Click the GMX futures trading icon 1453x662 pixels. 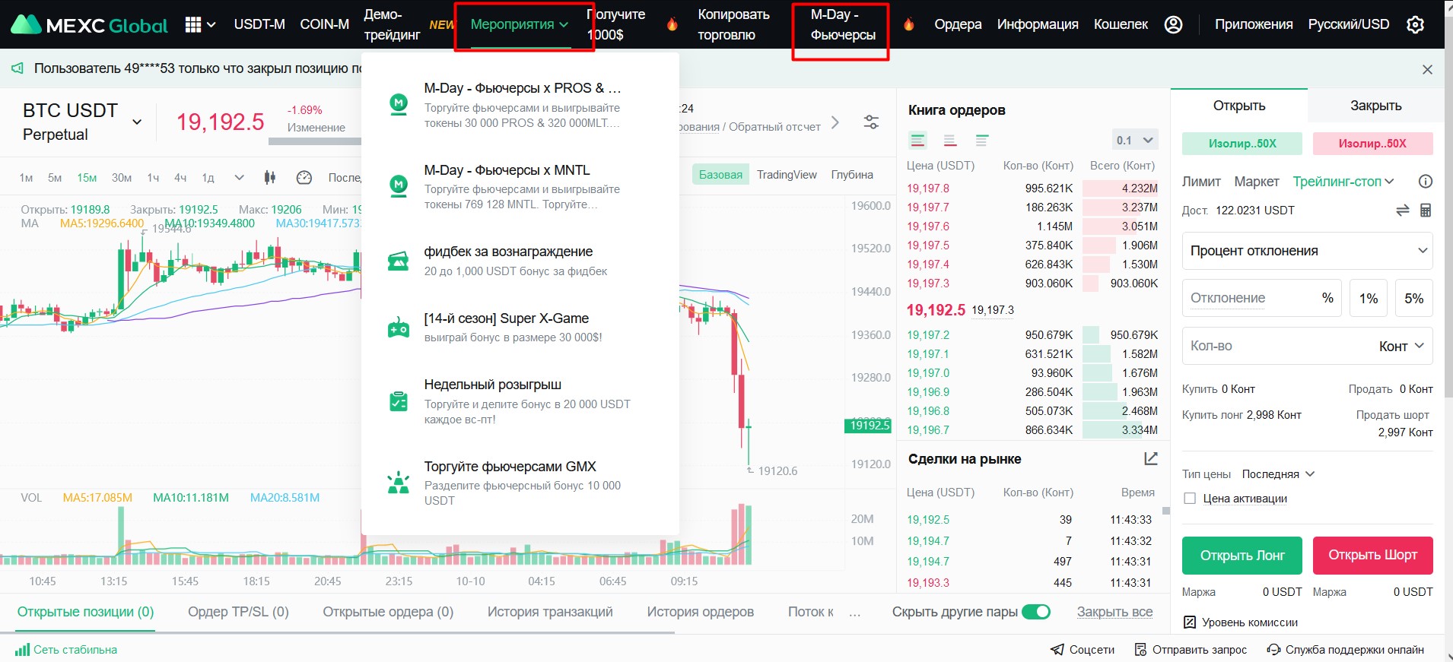coord(399,483)
